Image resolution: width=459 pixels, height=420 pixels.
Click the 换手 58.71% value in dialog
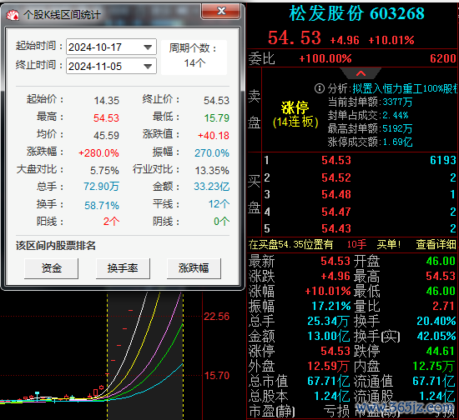(102, 206)
